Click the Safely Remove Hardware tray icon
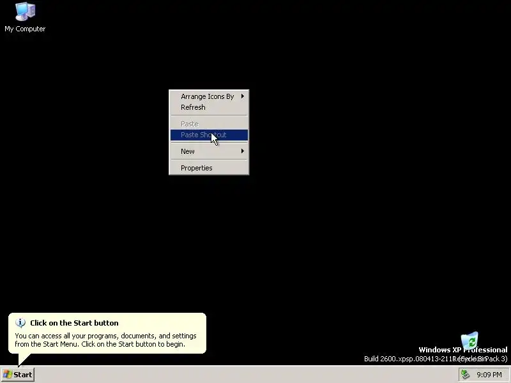The height and width of the screenshot is (383, 511). 465,375
